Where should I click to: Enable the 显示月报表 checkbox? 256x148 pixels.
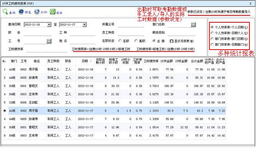(171, 41)
